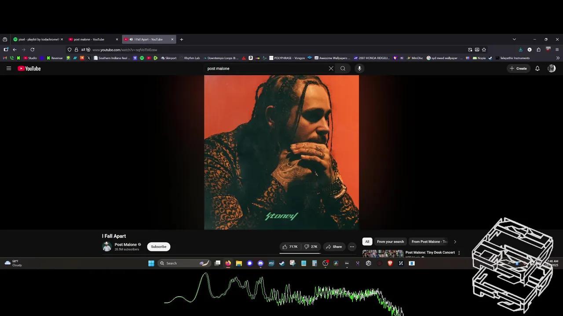The width and height of the screenshot is (563, 316).
Task: Open Steam from the taskbar
Action: coord(282,263)
